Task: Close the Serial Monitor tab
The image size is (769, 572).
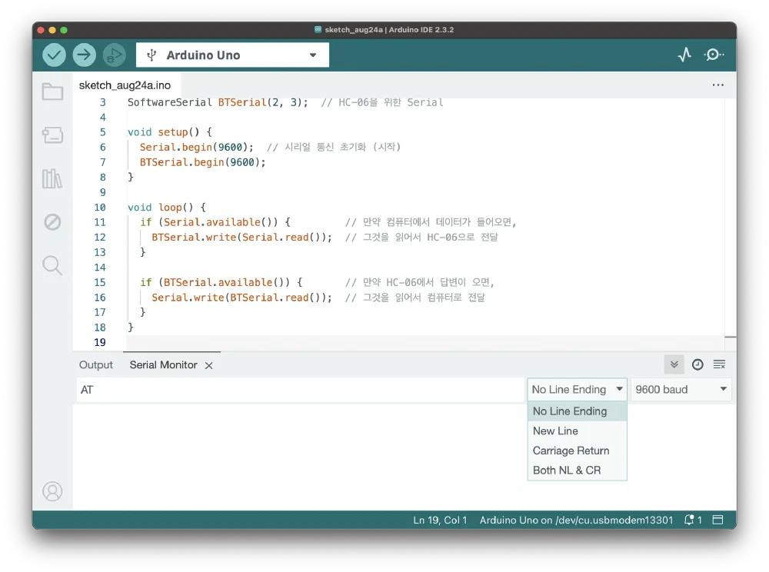Action: [x=208, y=366]
